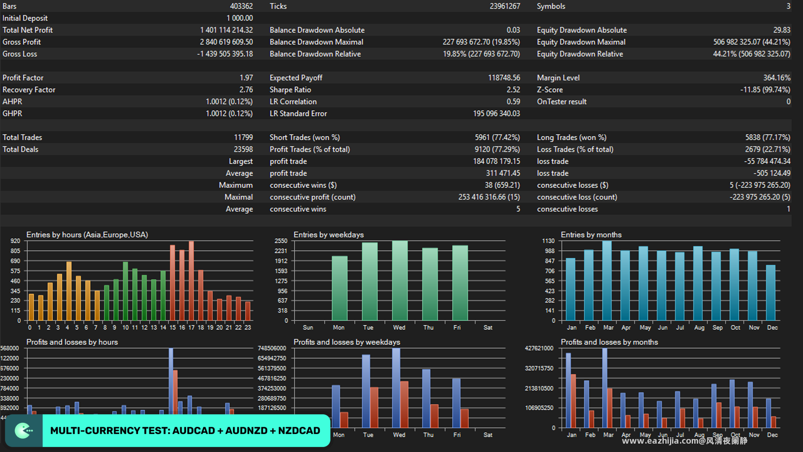Select the Sharpe Ratio value 2.52
This screenshot has width=803, height=452.
[x=513, y=90]
